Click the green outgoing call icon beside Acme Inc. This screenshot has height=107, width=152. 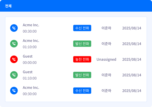pyautogui.click(x=14, y=44)
